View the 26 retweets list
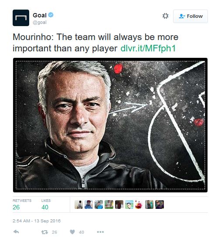This screenshot has width=221, height=245. point(22,205)
